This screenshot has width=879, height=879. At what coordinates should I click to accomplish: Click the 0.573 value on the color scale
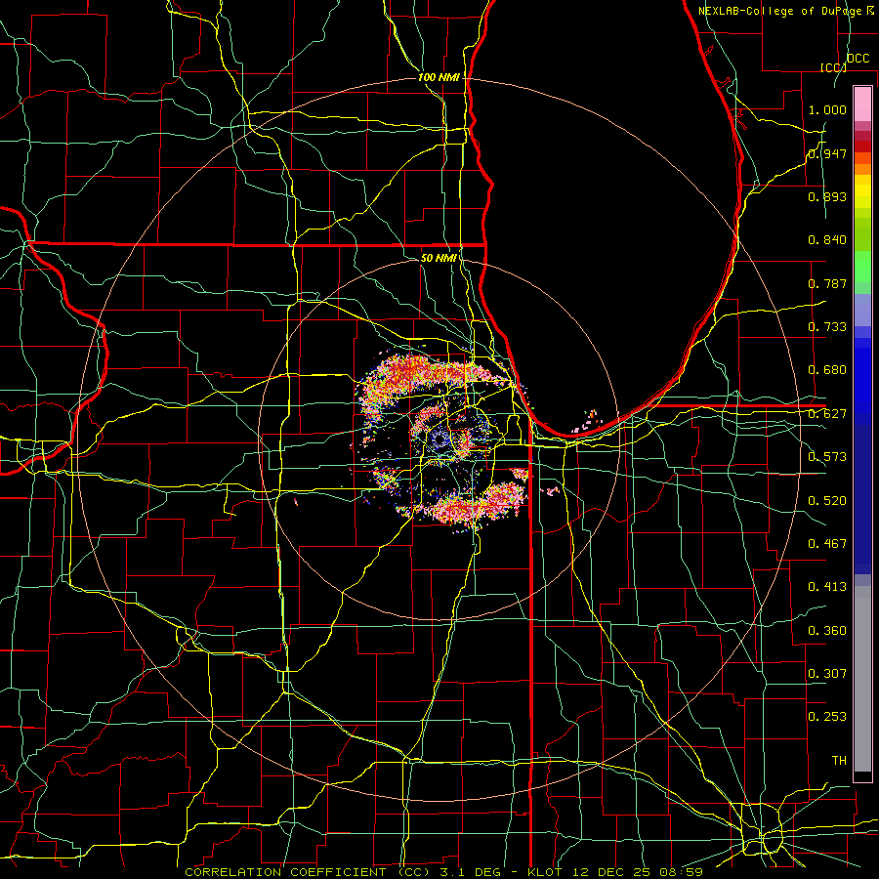click(827, 456)
